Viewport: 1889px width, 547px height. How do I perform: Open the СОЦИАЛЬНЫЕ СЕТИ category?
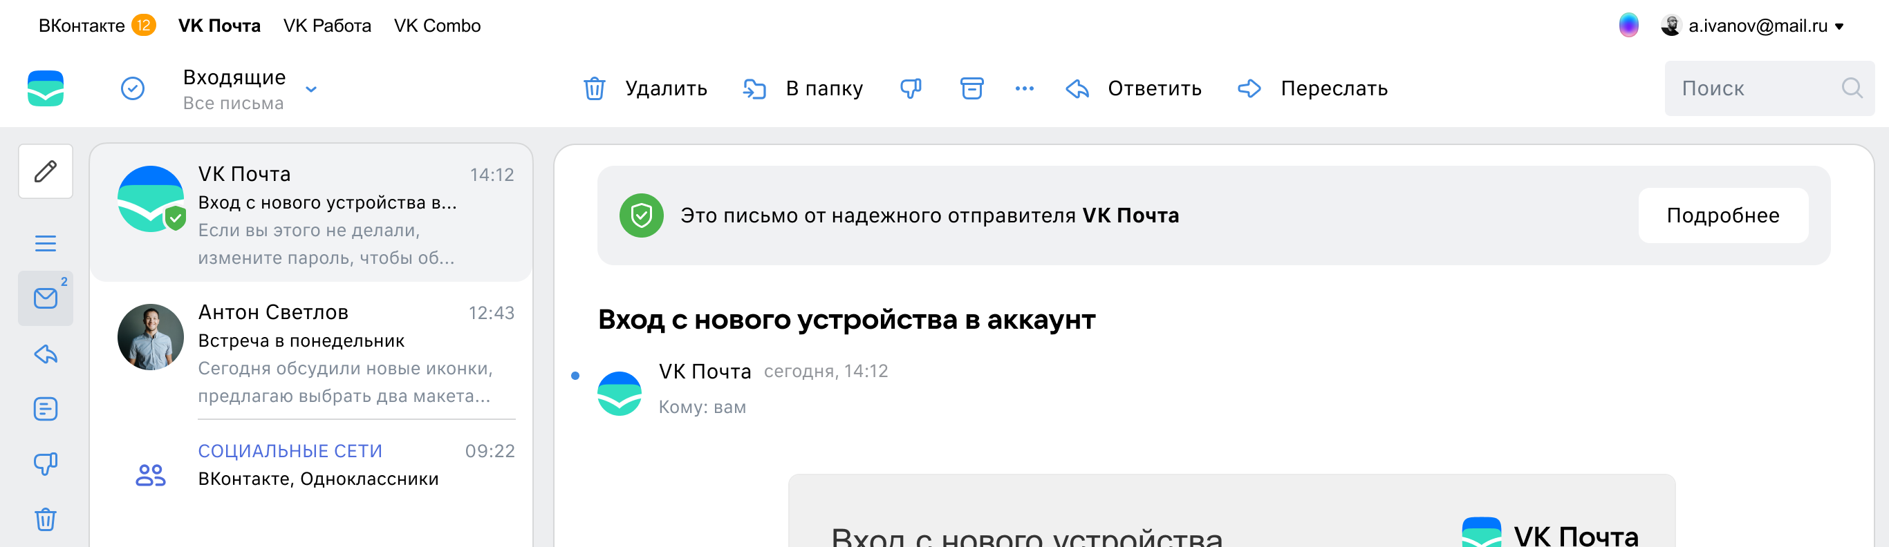coord(290,451)
